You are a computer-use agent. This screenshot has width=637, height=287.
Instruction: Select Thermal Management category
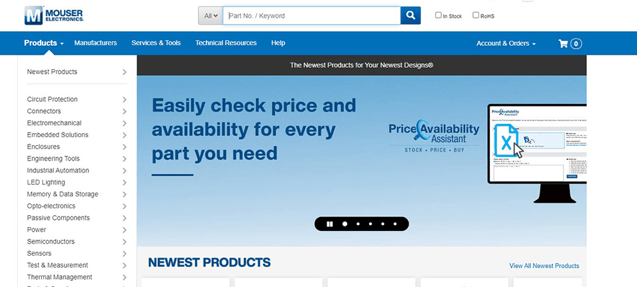(60, 277)
